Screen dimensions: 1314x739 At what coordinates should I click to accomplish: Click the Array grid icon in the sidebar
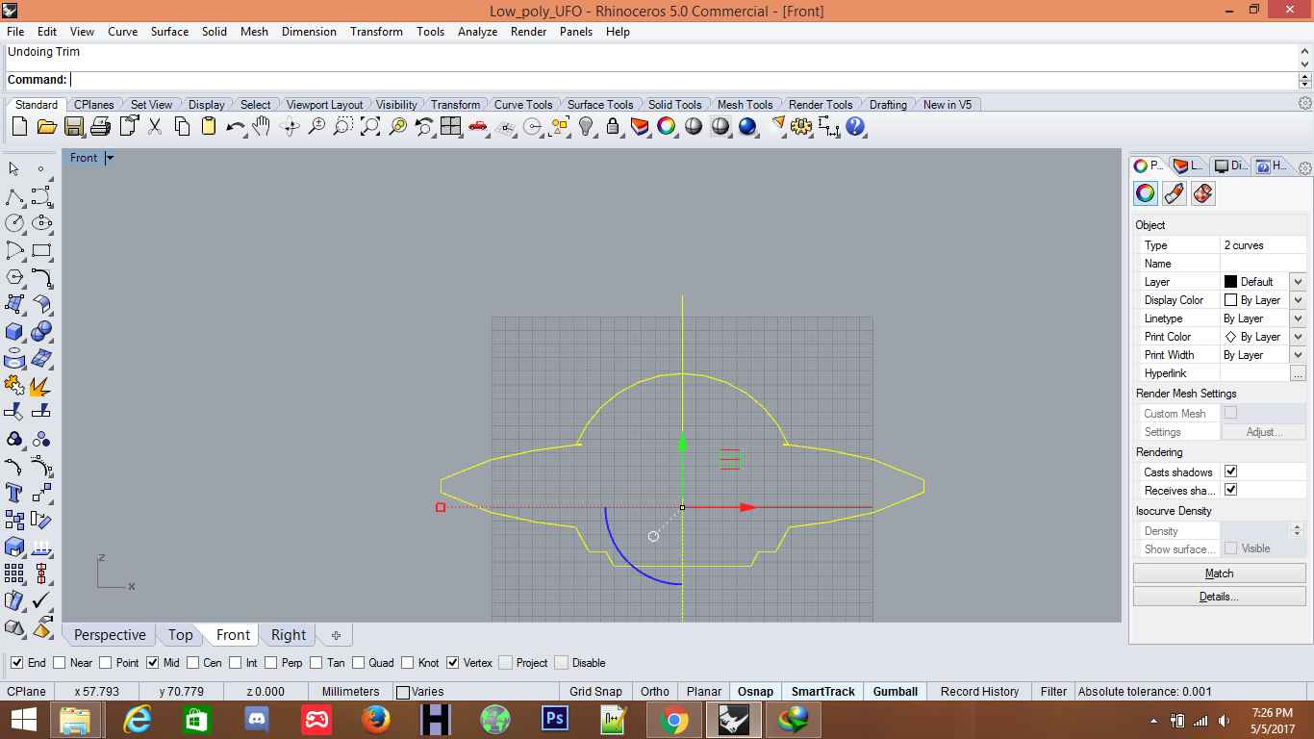(13, 573)
